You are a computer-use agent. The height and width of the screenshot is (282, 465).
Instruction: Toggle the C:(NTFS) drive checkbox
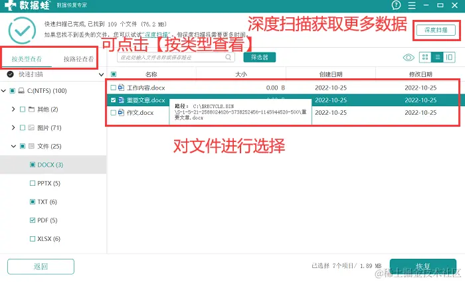[x=12, y=91]
